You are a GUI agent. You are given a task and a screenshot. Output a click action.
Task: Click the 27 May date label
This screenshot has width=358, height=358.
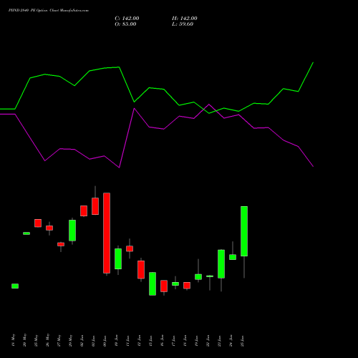click(59, 340)
